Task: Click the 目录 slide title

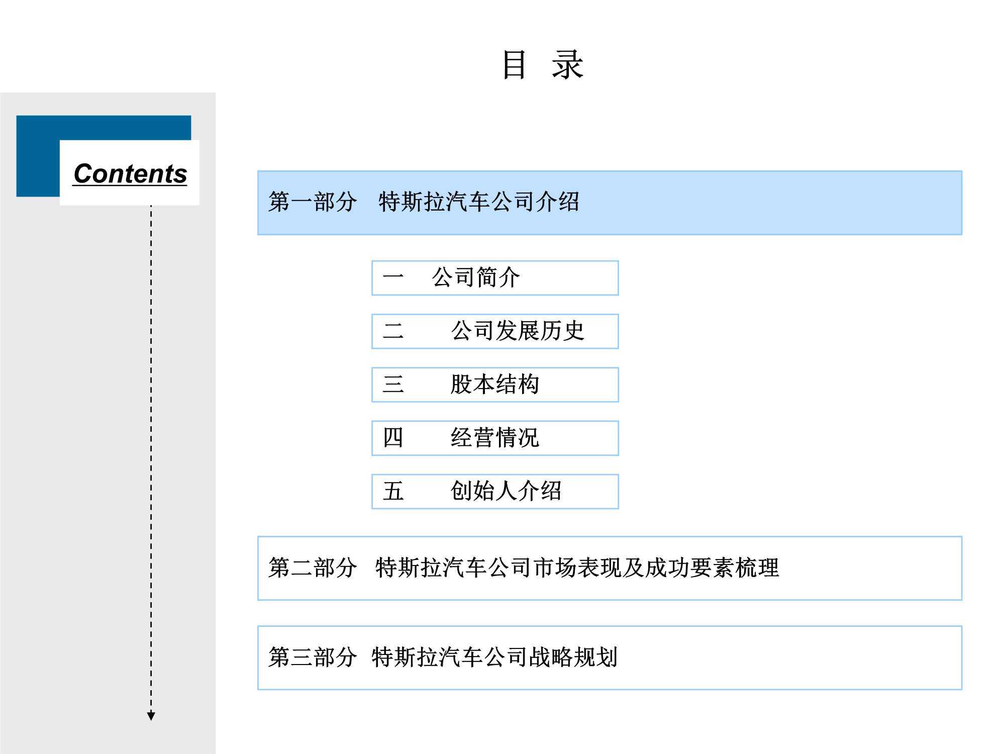Action: point(543,65)
